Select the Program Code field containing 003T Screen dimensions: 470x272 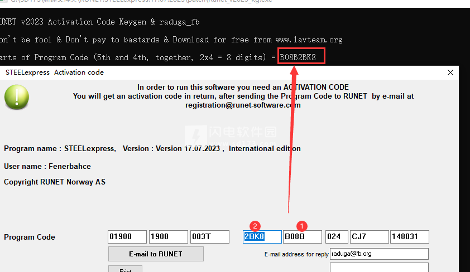pyautogui.click(x=210, y=237)
